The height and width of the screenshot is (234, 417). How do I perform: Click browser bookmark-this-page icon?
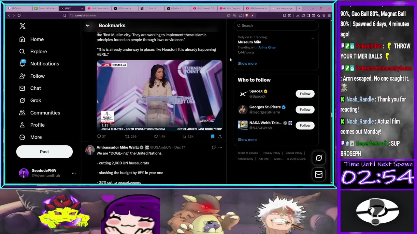(65, 15)
